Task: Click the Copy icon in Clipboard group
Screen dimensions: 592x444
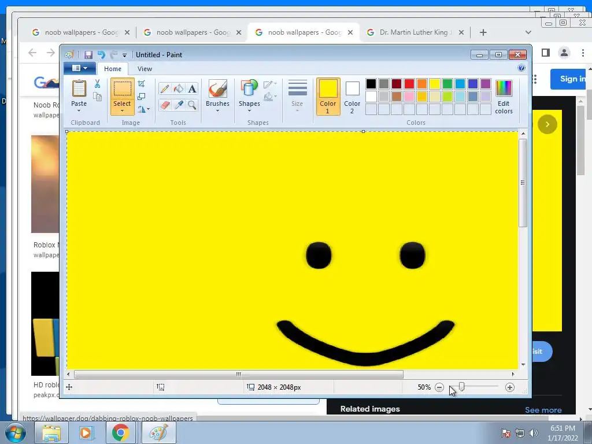Action: coord(97,97)
